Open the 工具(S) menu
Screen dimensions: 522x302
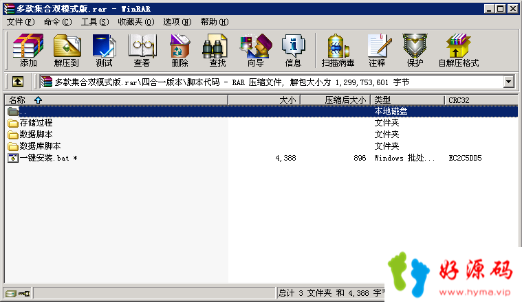click(95, 22)
